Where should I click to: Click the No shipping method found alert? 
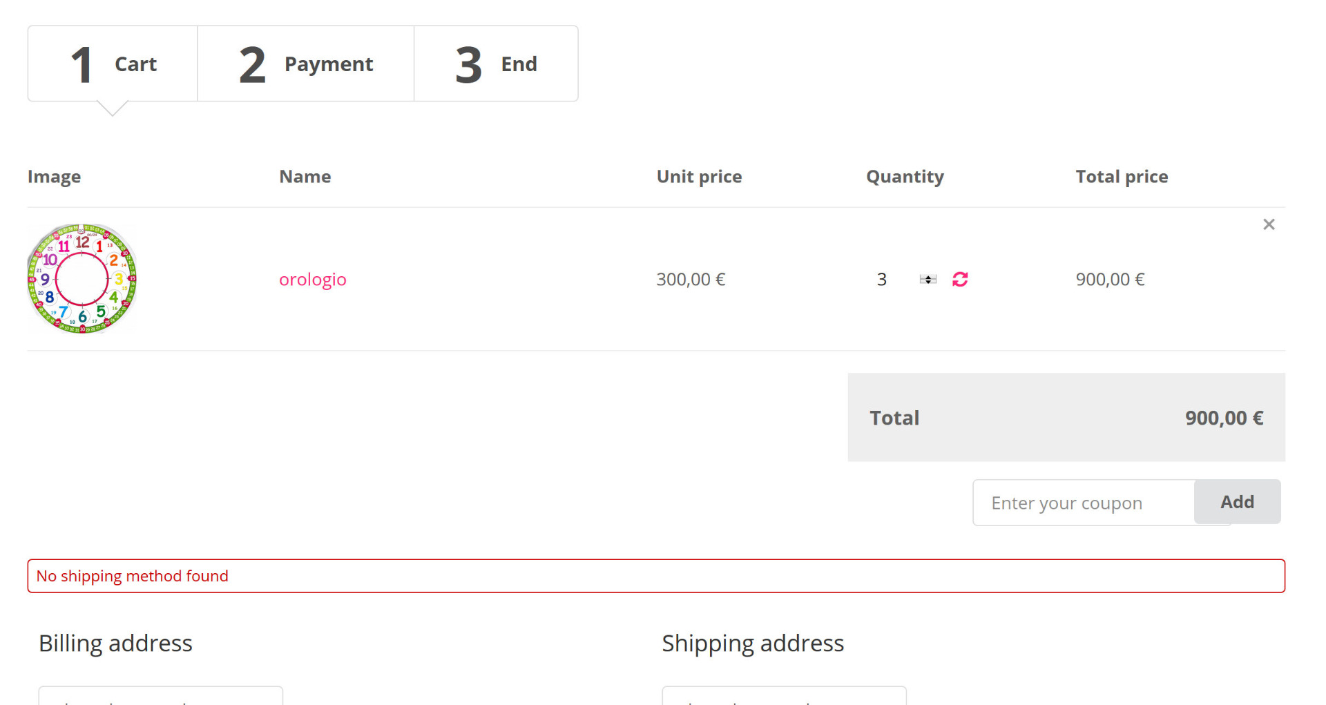(x=655, y=576)
